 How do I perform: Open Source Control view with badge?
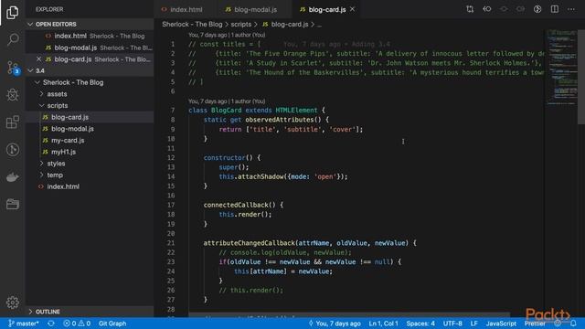pos(13,68)
